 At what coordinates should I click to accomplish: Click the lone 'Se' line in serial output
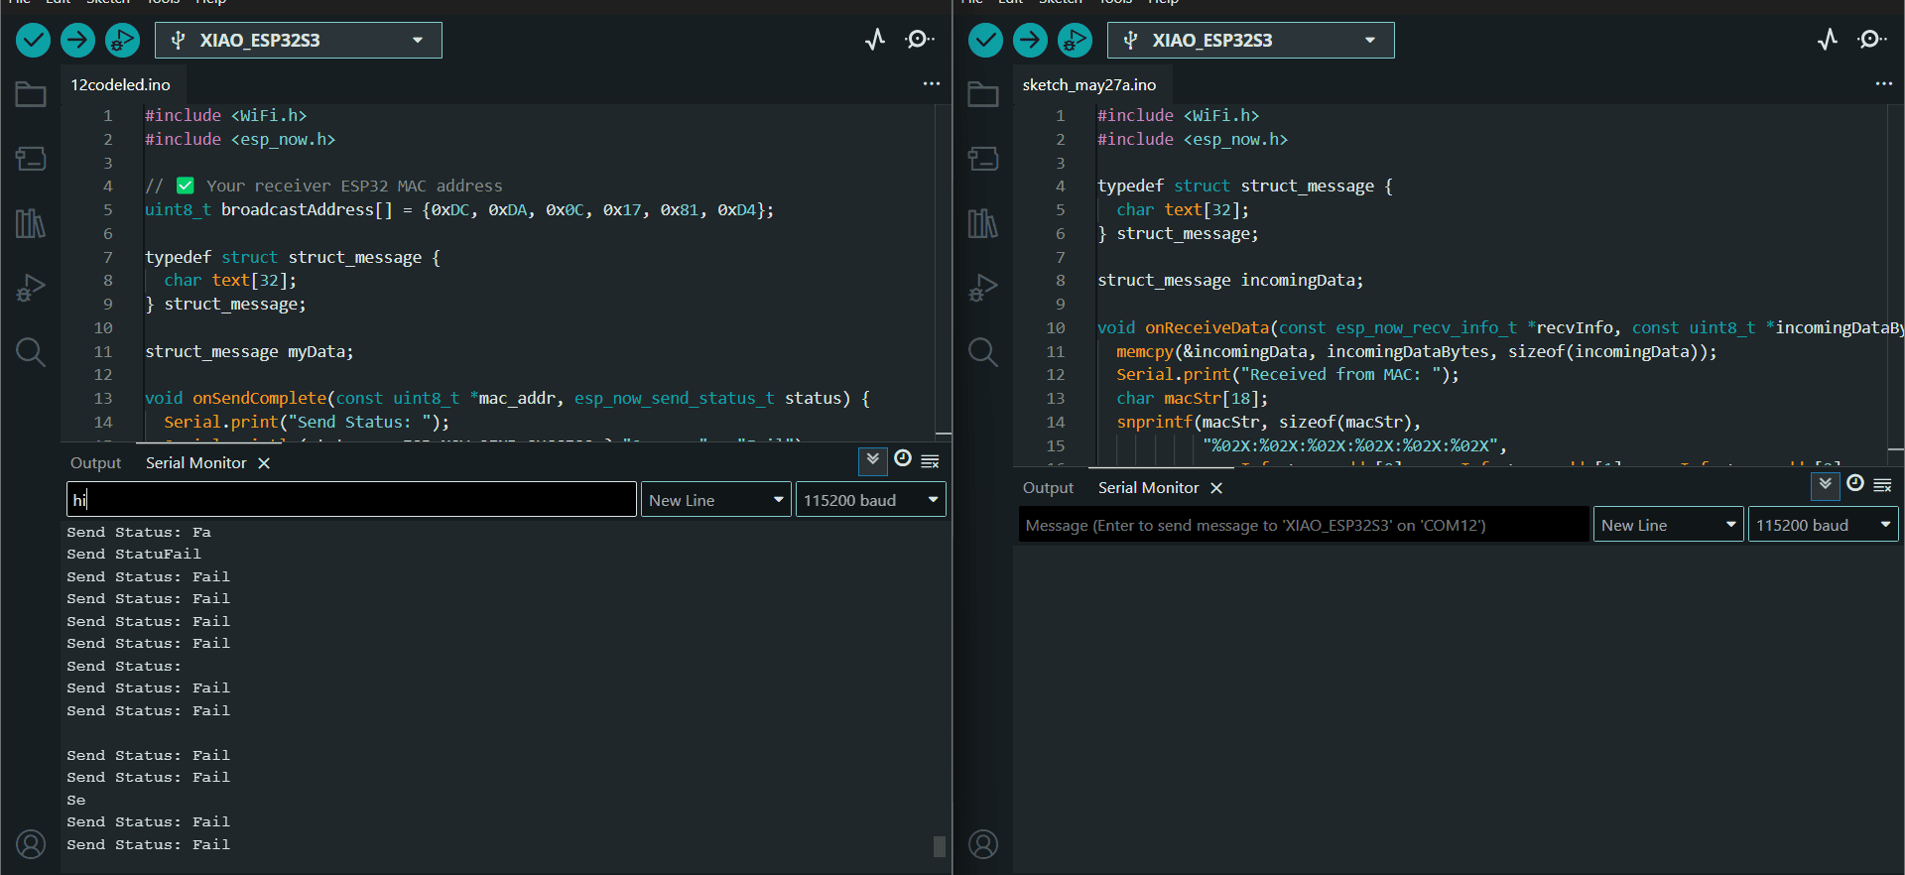tap(76, 800)
